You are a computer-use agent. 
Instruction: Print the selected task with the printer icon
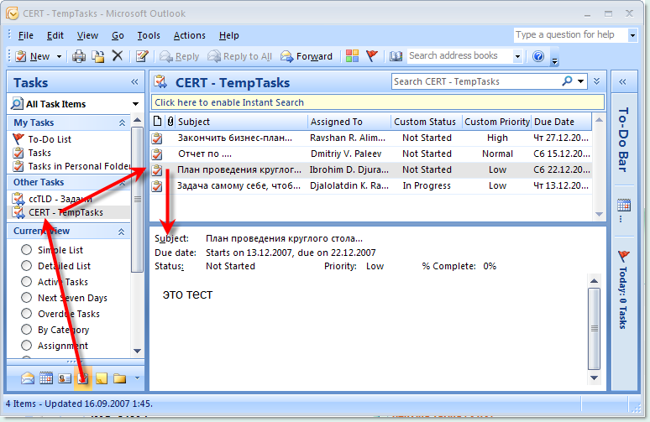coord(79,56)
